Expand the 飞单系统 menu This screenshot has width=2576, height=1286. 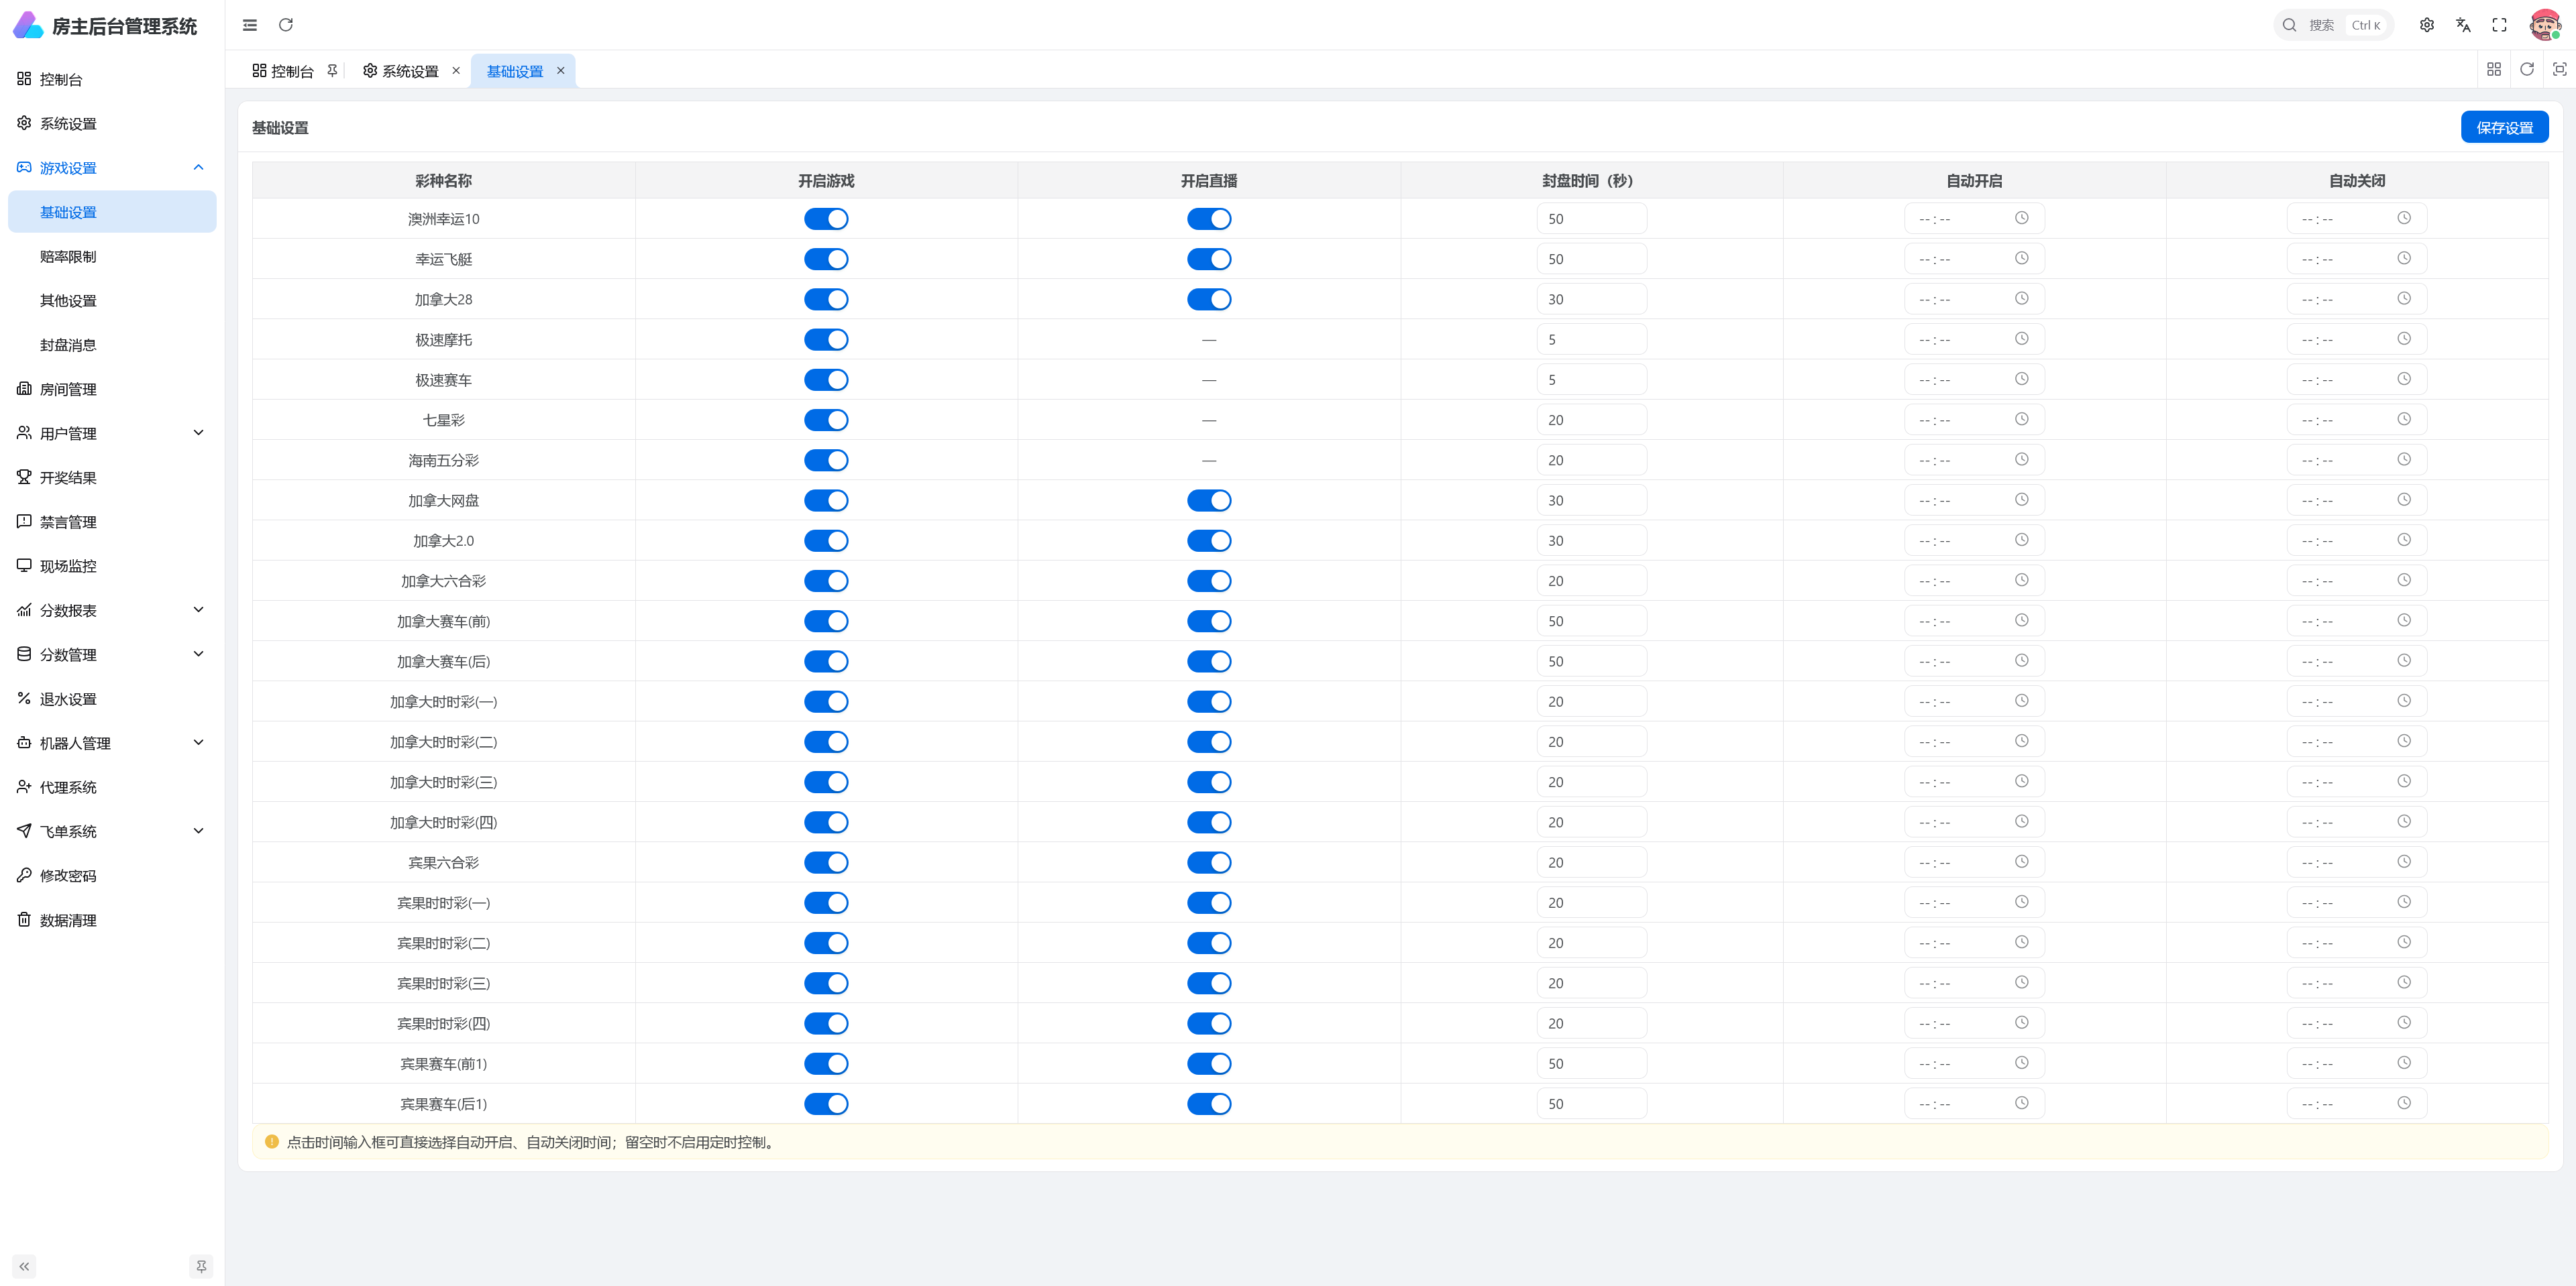(x=112, y=831)
